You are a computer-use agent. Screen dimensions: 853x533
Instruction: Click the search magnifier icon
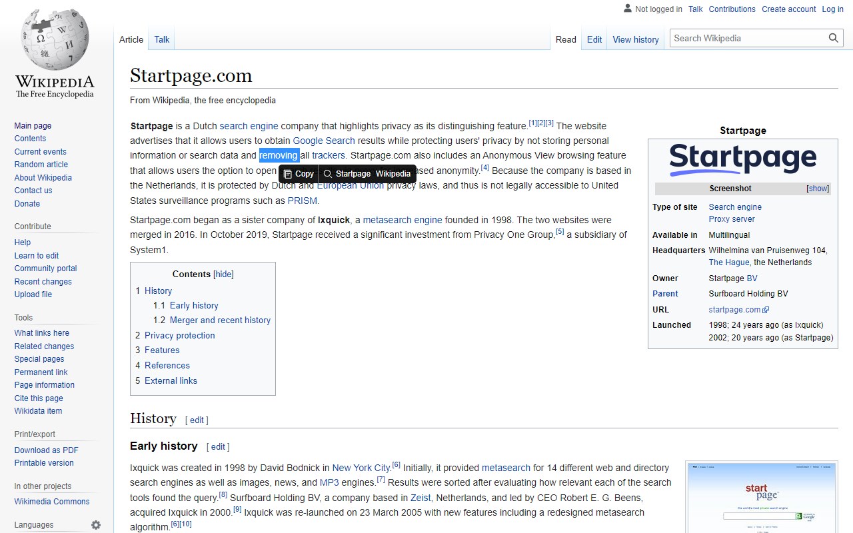pyautogui.click(x=834, y=38)
